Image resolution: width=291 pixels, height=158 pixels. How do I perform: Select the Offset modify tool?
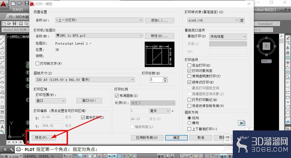(288, 53)
